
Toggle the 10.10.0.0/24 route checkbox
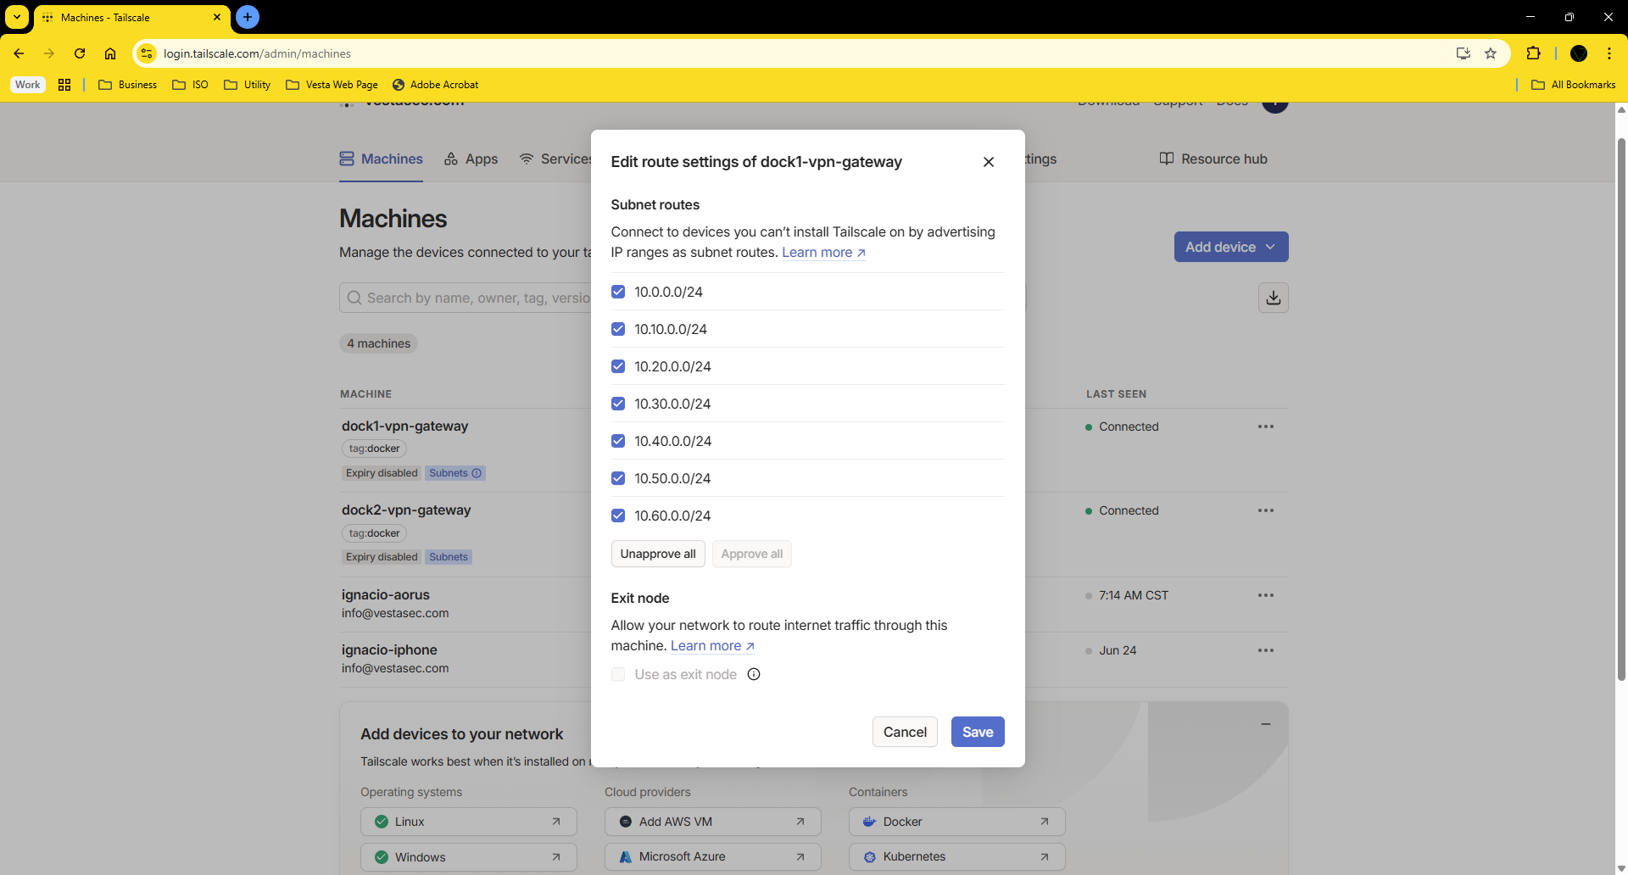coord(618,329)
